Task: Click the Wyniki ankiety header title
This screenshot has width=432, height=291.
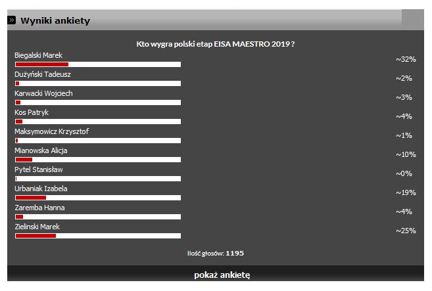Action: coord(55,20)
